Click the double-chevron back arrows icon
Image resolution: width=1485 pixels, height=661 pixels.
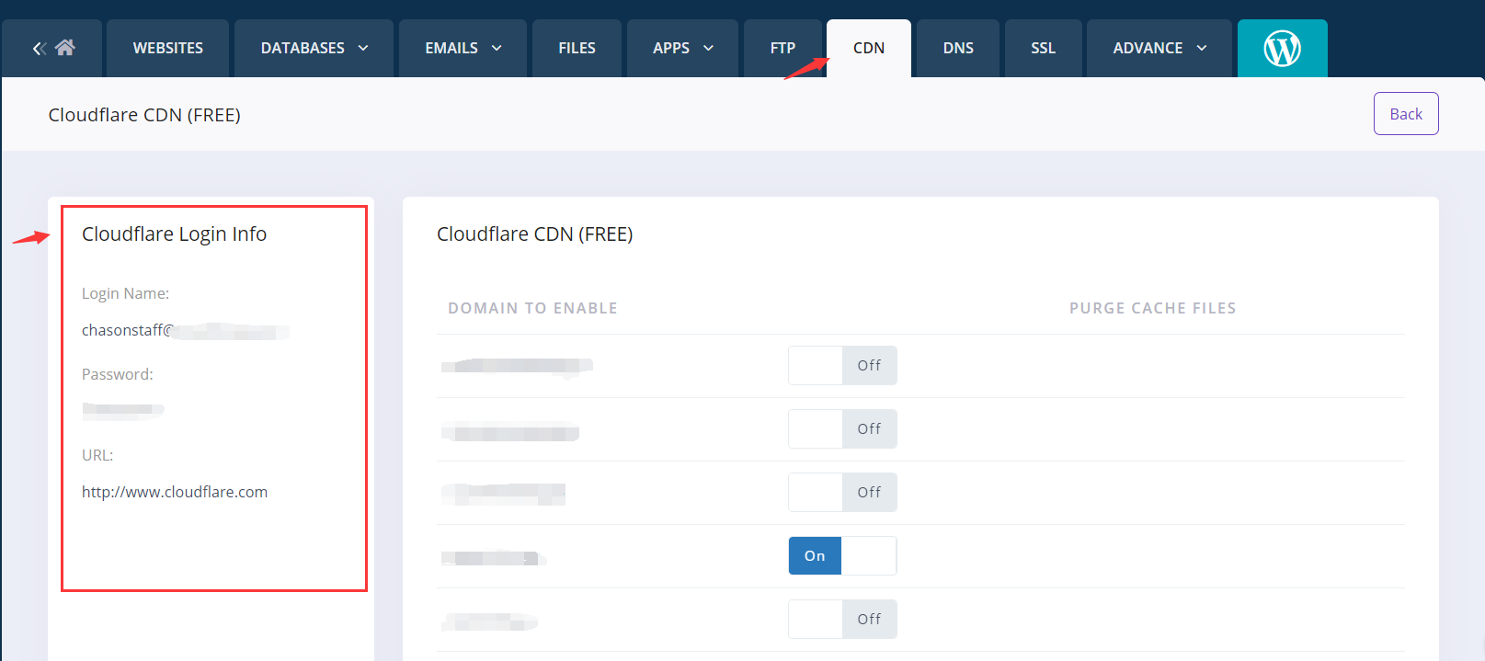pyautogui.click(x=39, y=49)
